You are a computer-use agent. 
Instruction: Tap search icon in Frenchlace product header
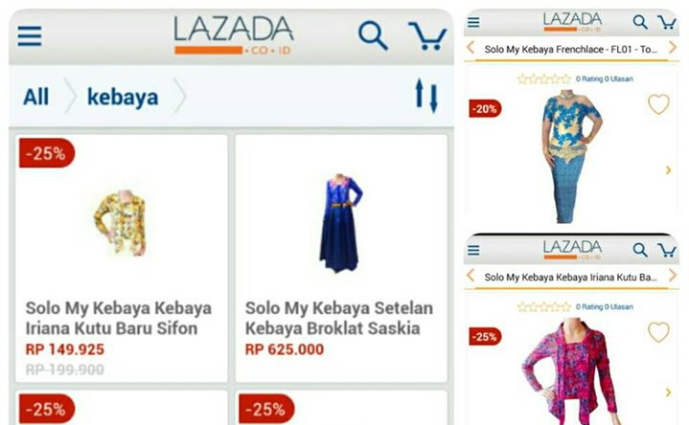[x=640, y=22]
